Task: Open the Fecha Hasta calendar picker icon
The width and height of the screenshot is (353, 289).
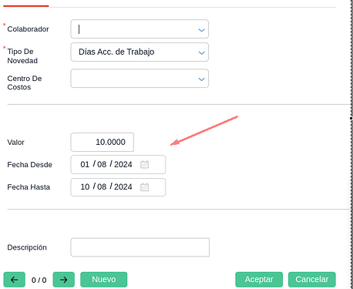Action: (145, 187)
